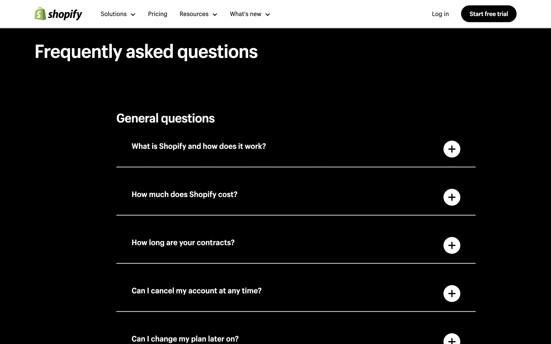Click the chevron arrow next to What's new
Viewport: 551px width, 344px height.
coord(267,15)
